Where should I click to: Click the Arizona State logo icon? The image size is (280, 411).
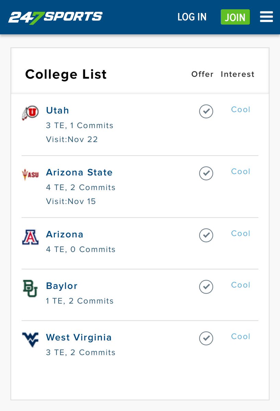(x=30, y=174)
